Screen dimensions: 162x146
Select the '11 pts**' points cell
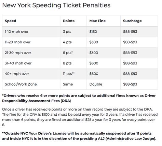[x=69, y=74]
